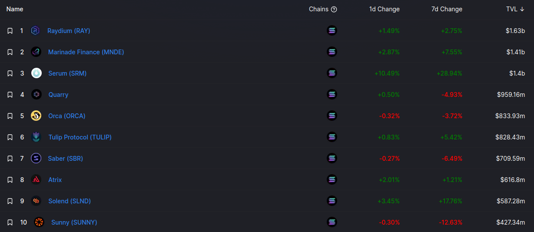Screen dimensions: 534x232
Task: Click Marinade's +7.55% 7d change value
Action: click(x=451, y=52)
